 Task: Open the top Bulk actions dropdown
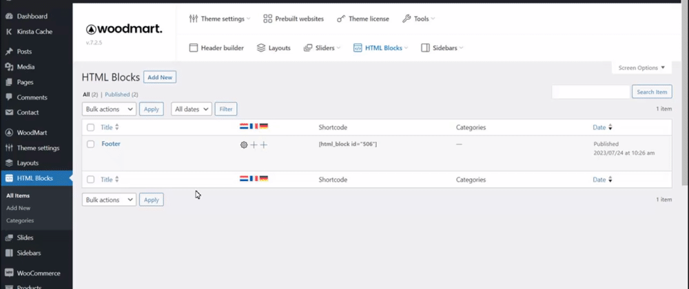click(x=109, y=109)
